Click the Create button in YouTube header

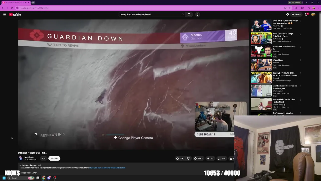296,15
